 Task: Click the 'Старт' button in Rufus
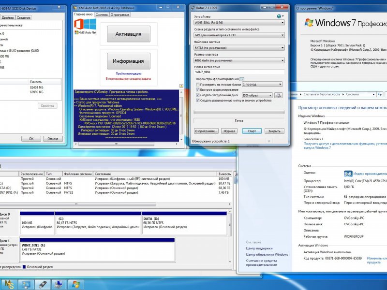click(252, 131)
